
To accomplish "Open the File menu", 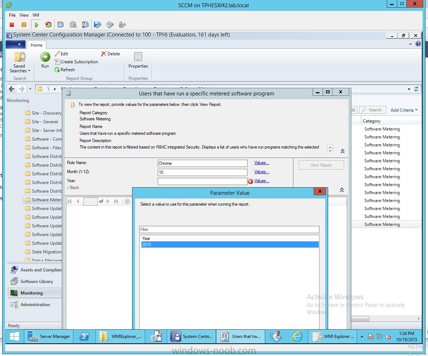I will [12, 15].
